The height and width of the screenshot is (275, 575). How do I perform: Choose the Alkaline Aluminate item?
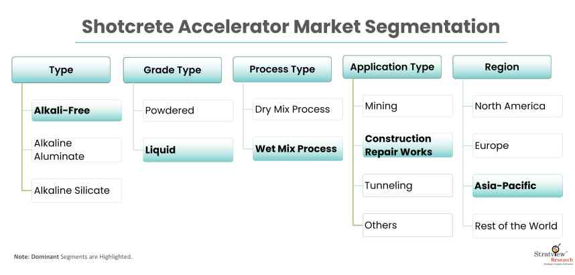tap(77, 150)
